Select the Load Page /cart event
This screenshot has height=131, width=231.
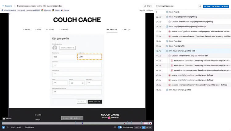tap(192, 41)
